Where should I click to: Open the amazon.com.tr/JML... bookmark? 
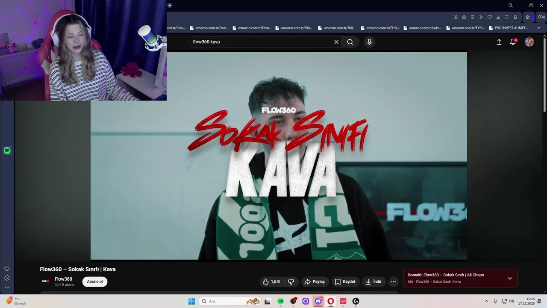click(337, 28)
